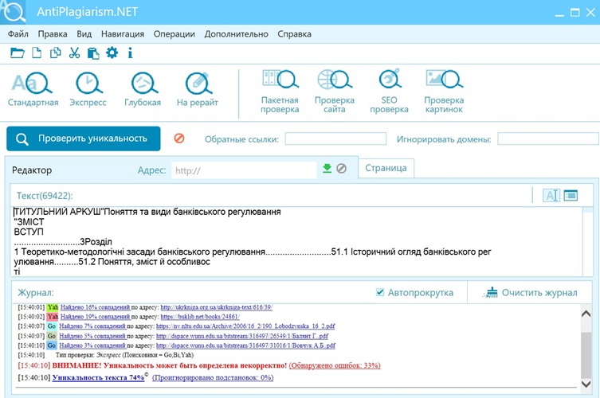Launch the Глубокая check
Image resolution: width=600 pixels, height=398 pixels.
(143, 89)
